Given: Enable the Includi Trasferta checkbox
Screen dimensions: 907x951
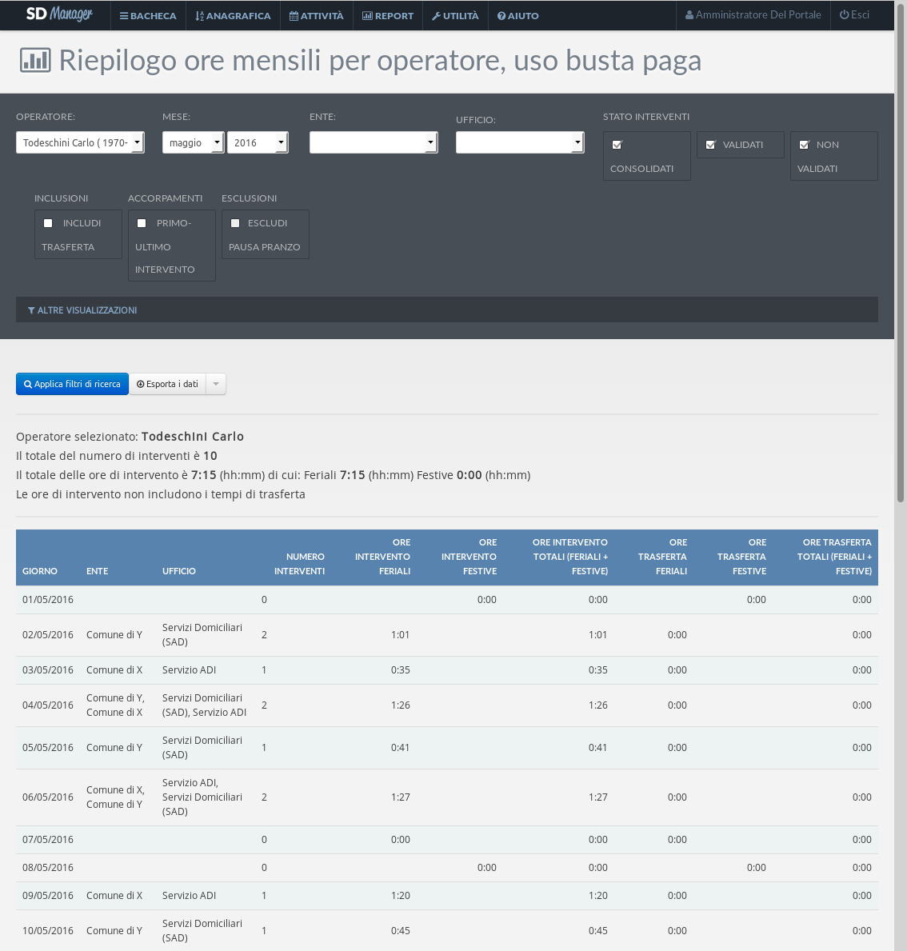Looking at the screenshot, I should tap(48, 223).
